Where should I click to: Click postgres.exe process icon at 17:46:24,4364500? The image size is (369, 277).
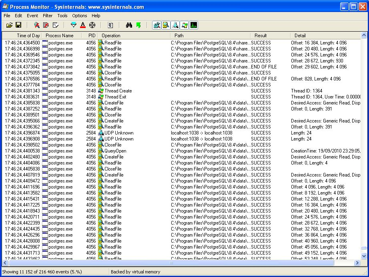(45, 43)
